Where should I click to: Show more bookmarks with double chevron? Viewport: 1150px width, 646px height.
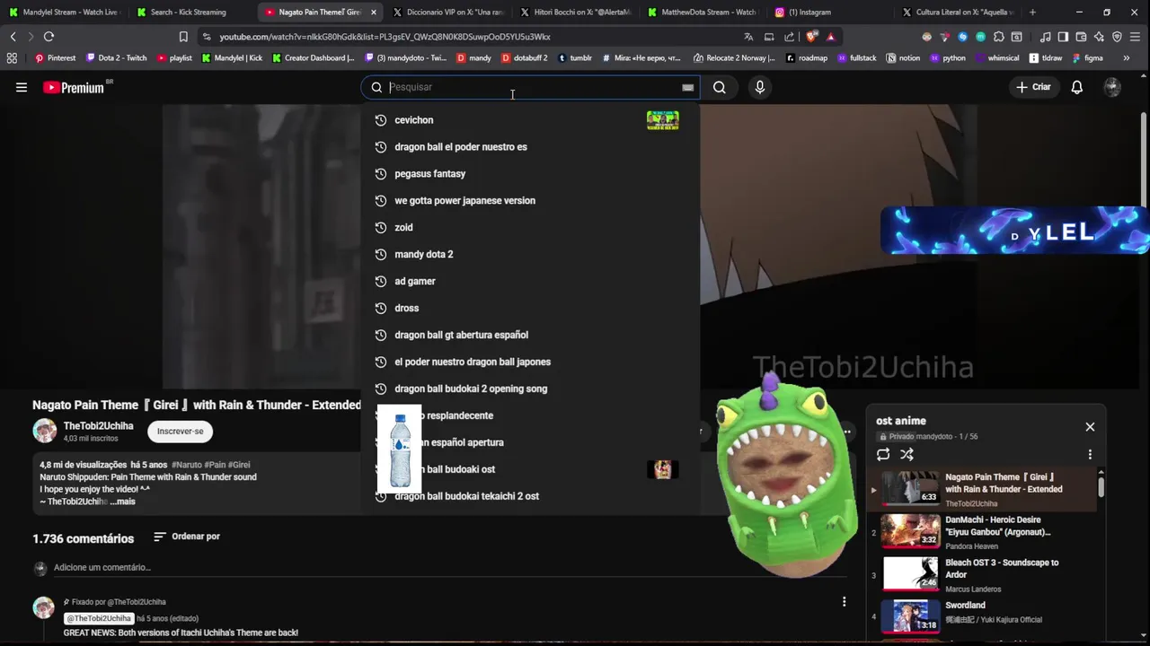tap(1126, 58)
